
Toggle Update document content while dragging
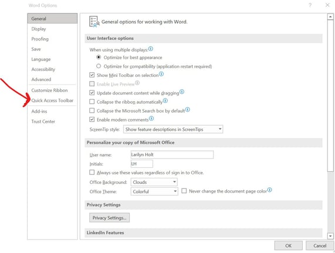[x=92, y=93]
